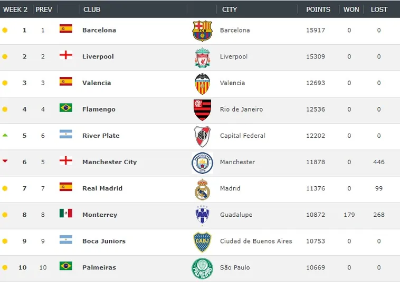
Task: Sort by the CLUB column header
Action: point(91,9)
